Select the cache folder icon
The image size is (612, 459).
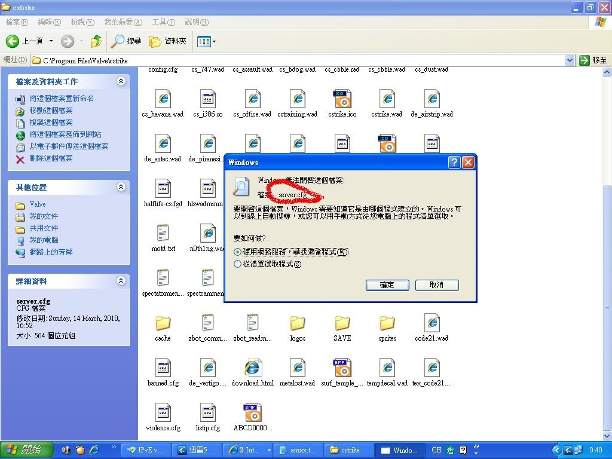(163, 323)
